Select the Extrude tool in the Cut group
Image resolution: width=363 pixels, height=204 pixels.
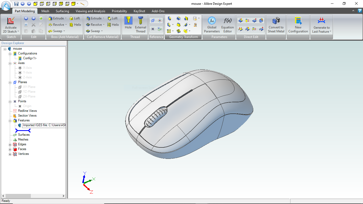tap(94, 18)
